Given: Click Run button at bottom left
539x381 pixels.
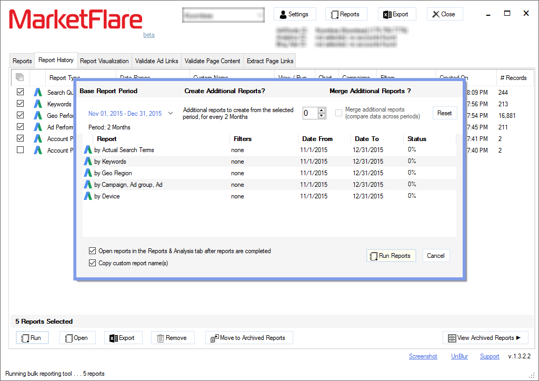Looking at the screenshot, I should pos(32,338).
